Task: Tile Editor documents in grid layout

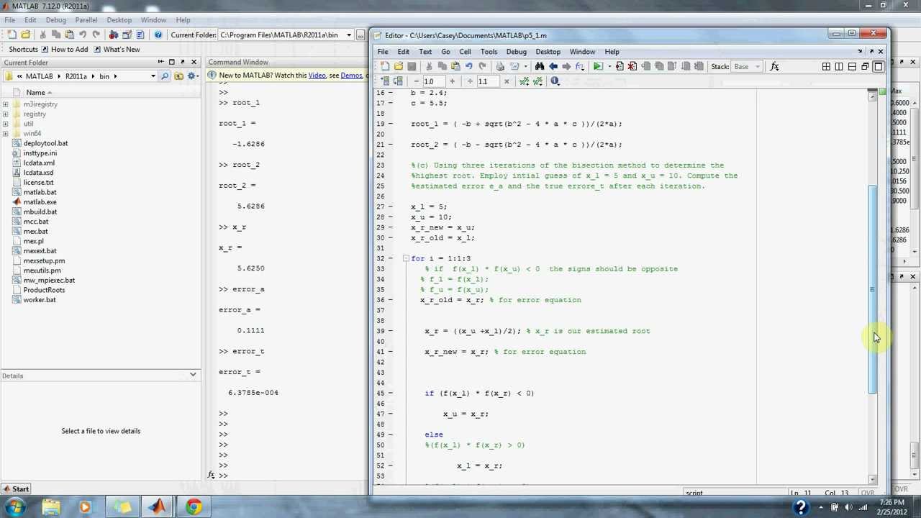Action: tap(826, 66)
